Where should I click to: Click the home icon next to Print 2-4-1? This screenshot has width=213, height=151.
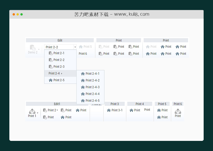pyautogui.click(x=83, y=74)
